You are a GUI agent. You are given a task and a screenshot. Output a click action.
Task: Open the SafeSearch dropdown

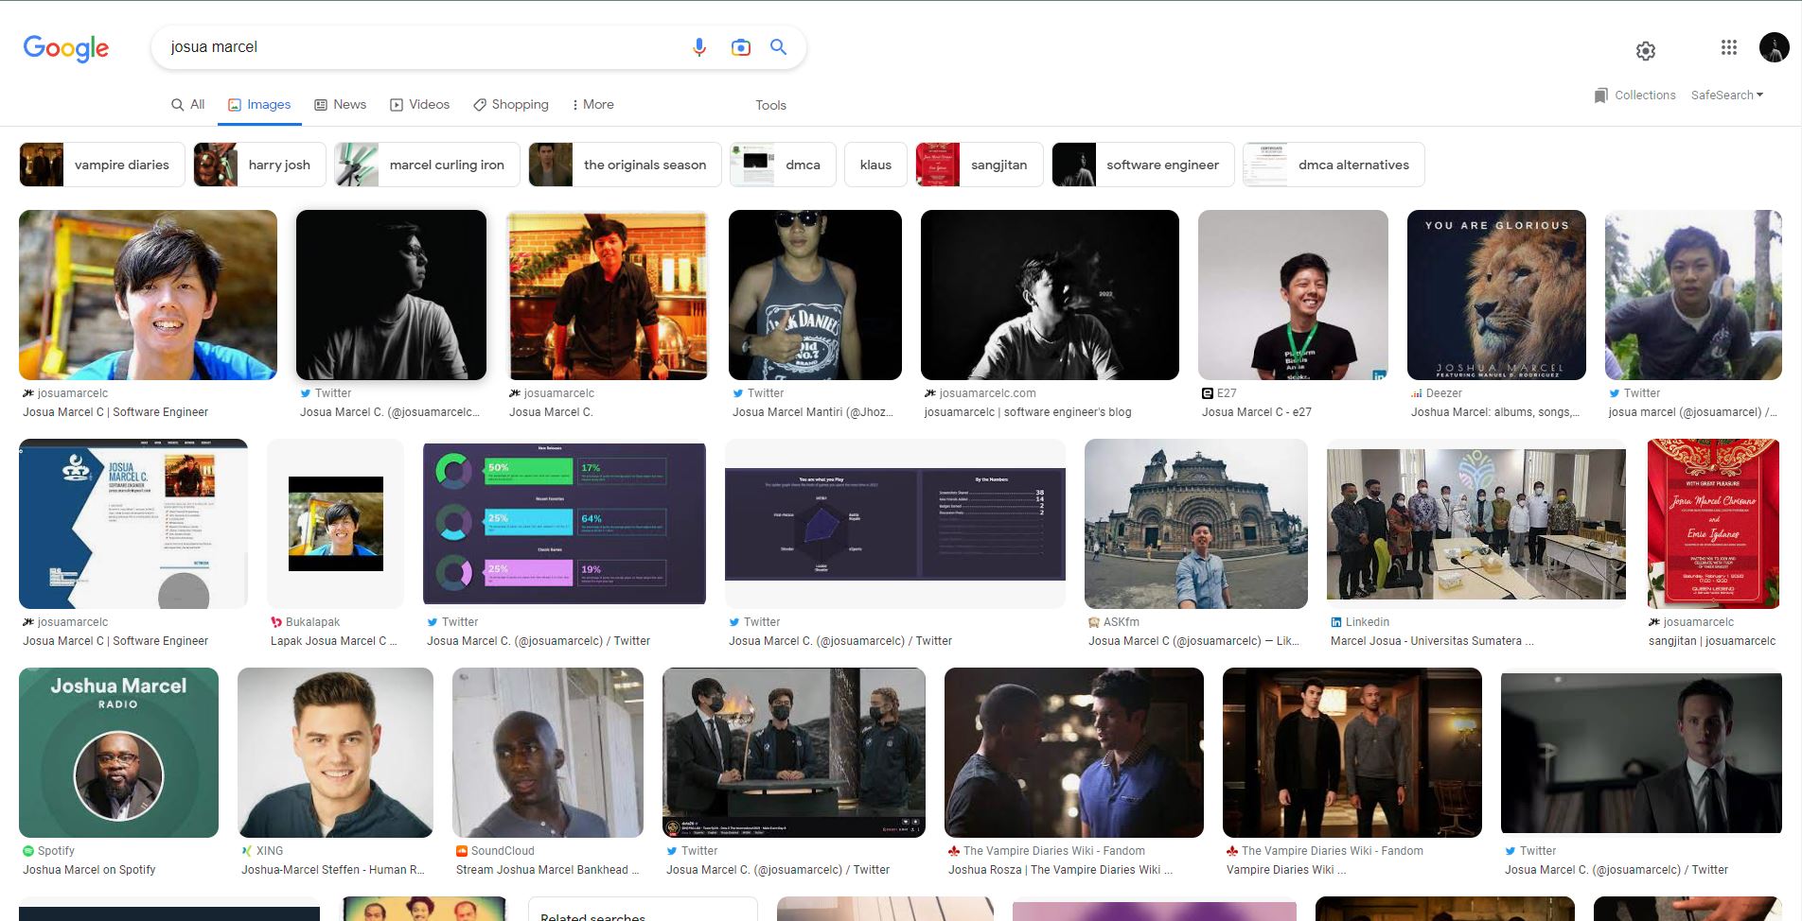click(1727, 95)
